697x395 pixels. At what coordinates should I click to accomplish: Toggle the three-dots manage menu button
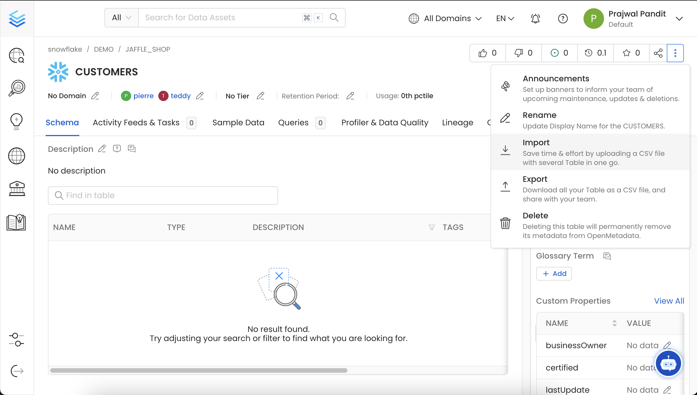675,53
